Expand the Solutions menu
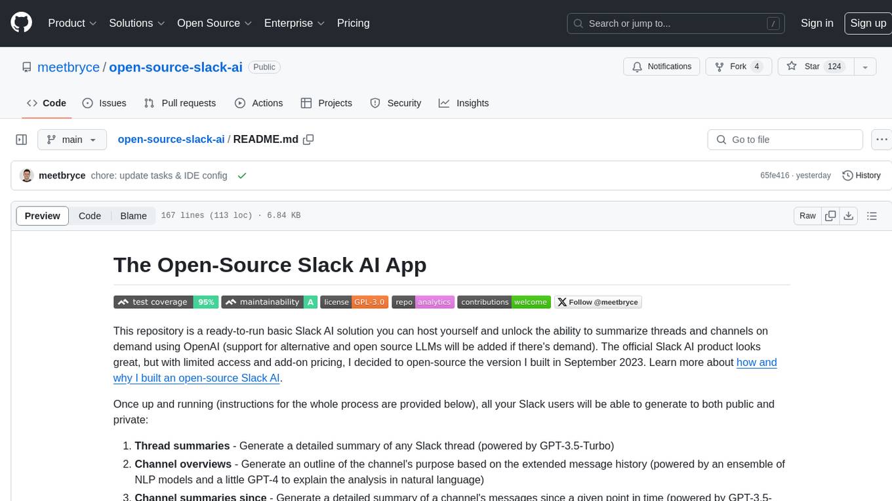Screen dimensions: 892x501 tap(137, 23)
